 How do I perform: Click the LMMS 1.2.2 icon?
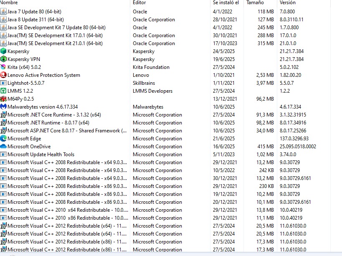coord(3,91)
